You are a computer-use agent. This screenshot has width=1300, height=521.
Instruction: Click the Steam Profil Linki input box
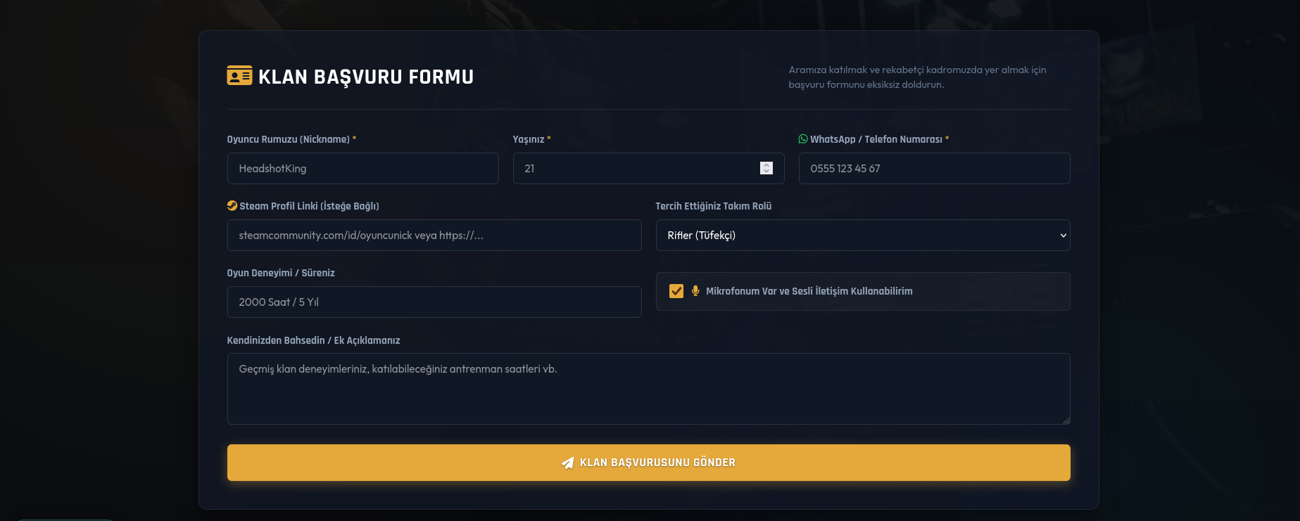(x=434, y=236)
